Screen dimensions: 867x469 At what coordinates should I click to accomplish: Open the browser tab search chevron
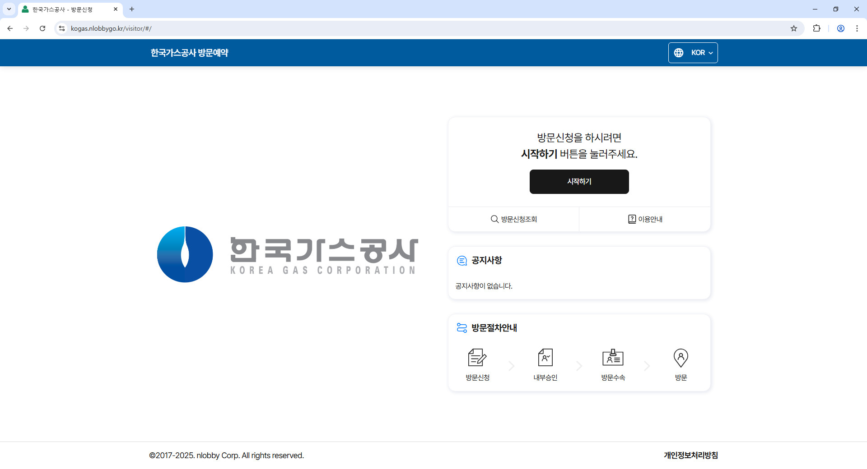tap(9, 9)
